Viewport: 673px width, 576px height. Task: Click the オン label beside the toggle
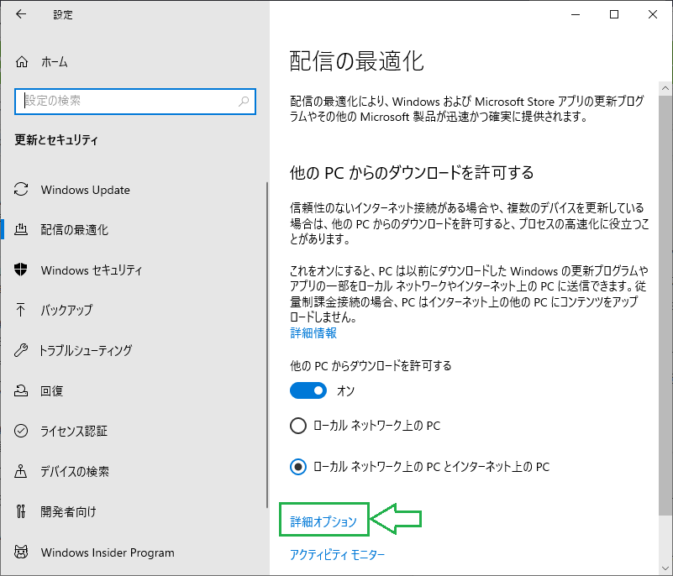345,390
